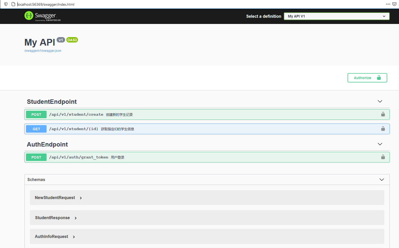399x248 pixels.
Task: Click the /api/v1/student/create path text
Action: (76, 114)
